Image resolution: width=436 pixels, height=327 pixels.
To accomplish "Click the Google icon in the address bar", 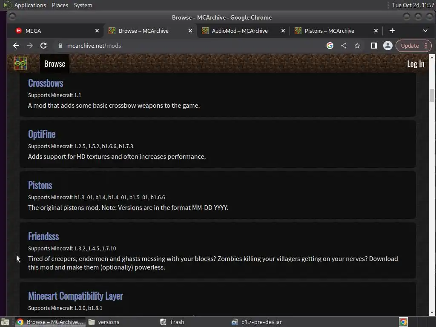I will pyautogui.click(x=330, y=46).
